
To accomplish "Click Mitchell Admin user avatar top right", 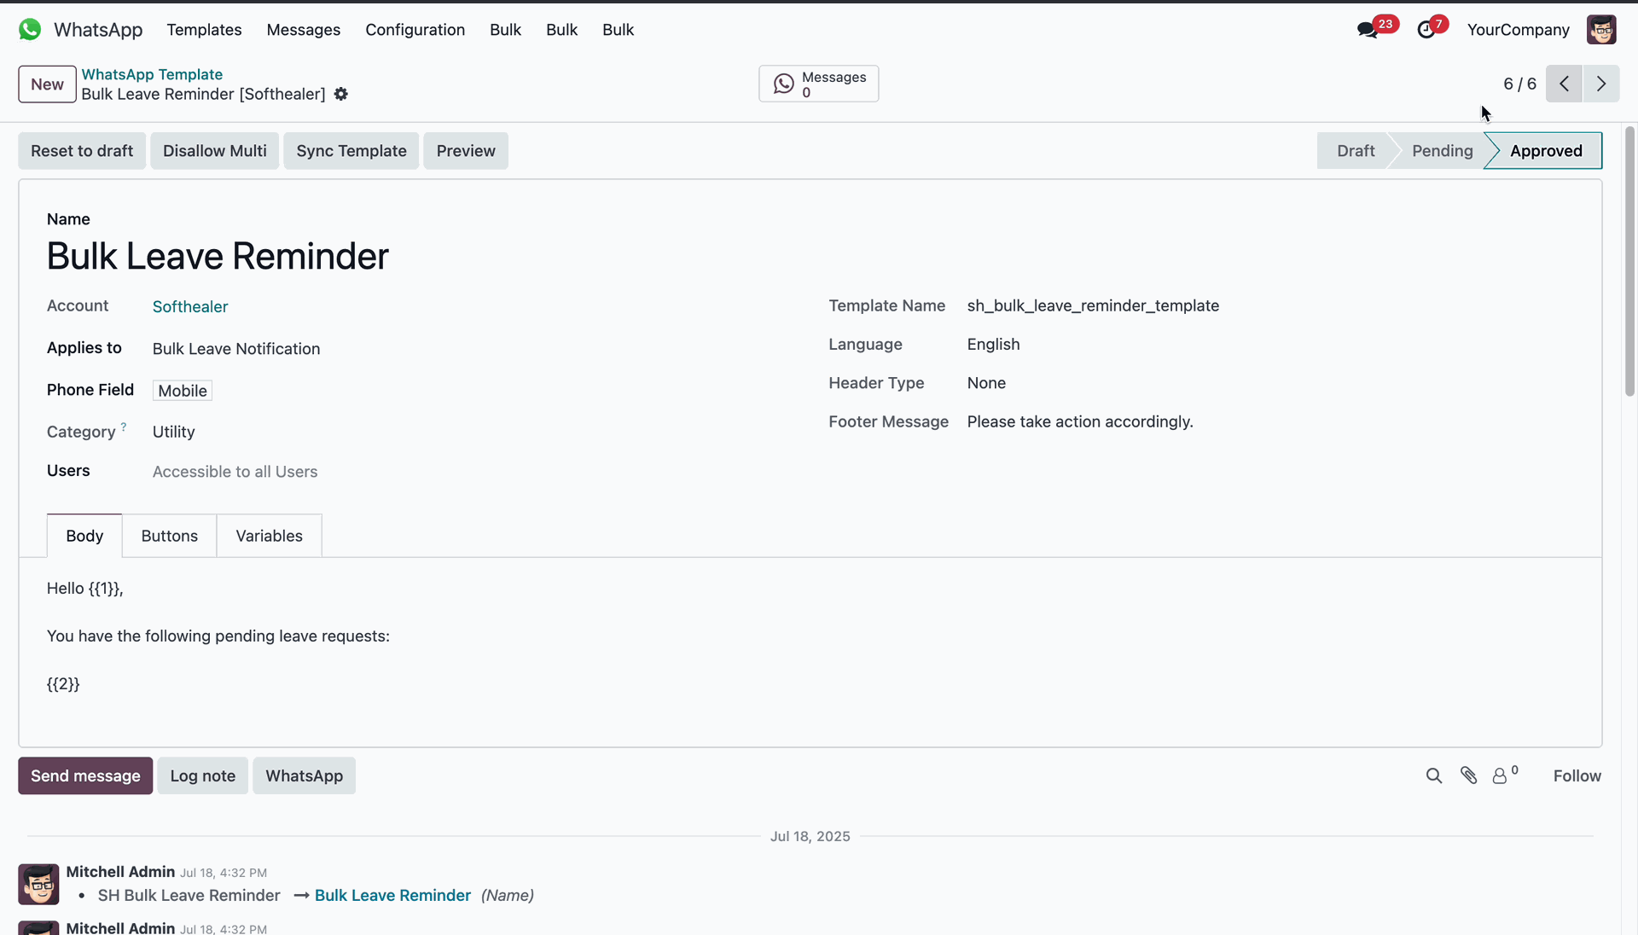I will click(1601, 30).
